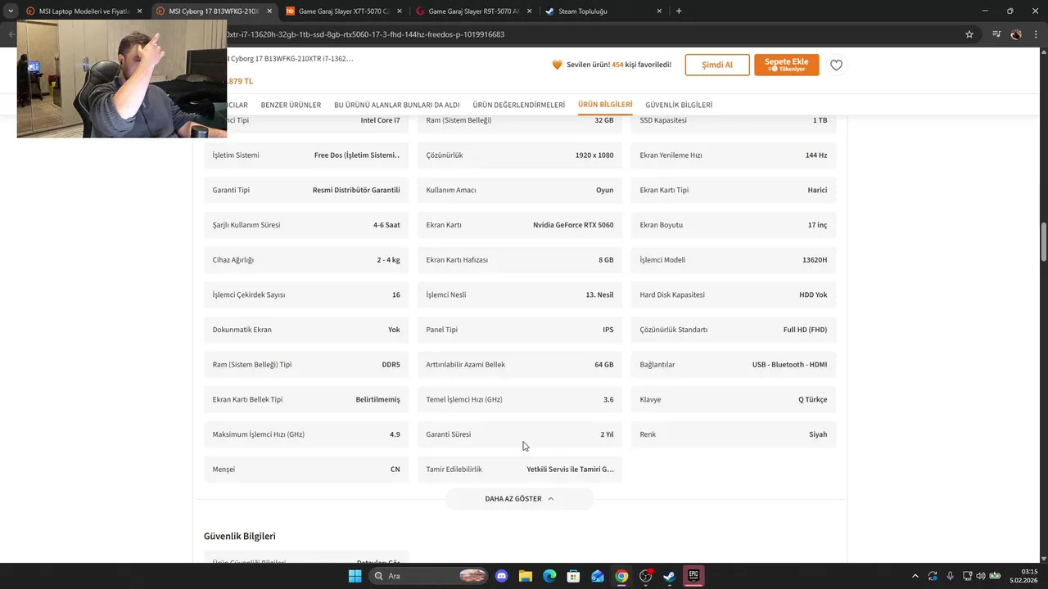Select the Ürün Bilgileri tab
Viewport: 1048px width, 589px height.
coord(605,105)
